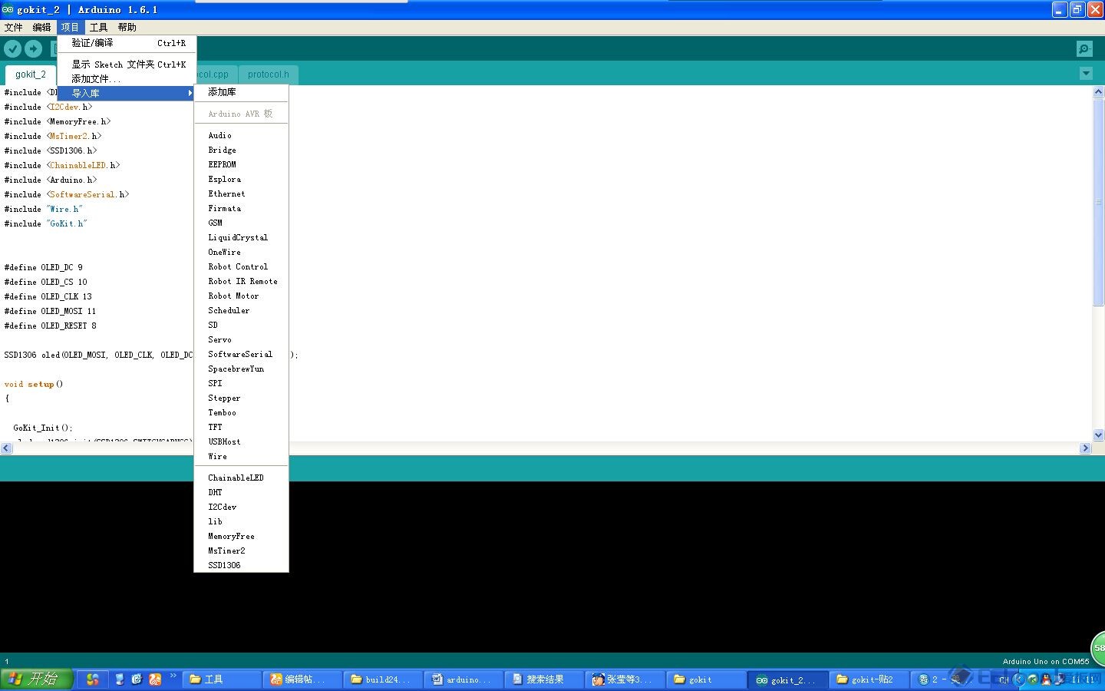The width and height of the screenshot is (1105, 691).
Task: Select 添加文件... menu entry
Action: [x=127, y=78]
